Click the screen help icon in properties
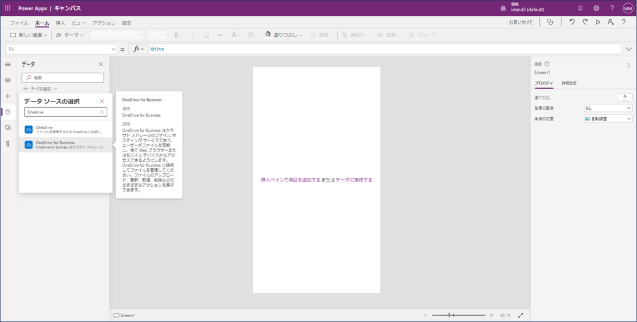637x322 pixels. pyautogui.click(x=547, y=64)
